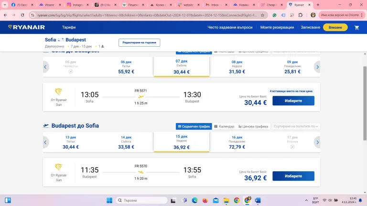Select Ценова графика view for return flights
Screen dimensions: 367x206
pyautogui.click(x=253, y=126)
